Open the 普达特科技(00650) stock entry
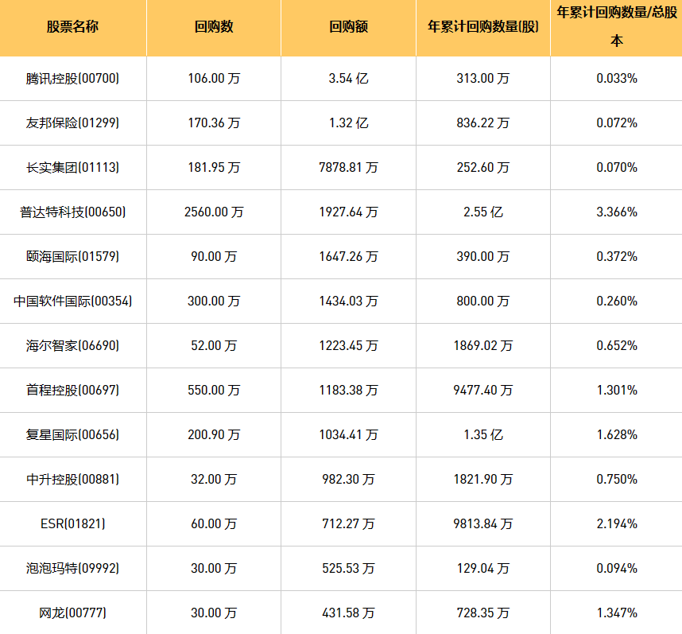682x634 pixels. (x=73, y=212)
